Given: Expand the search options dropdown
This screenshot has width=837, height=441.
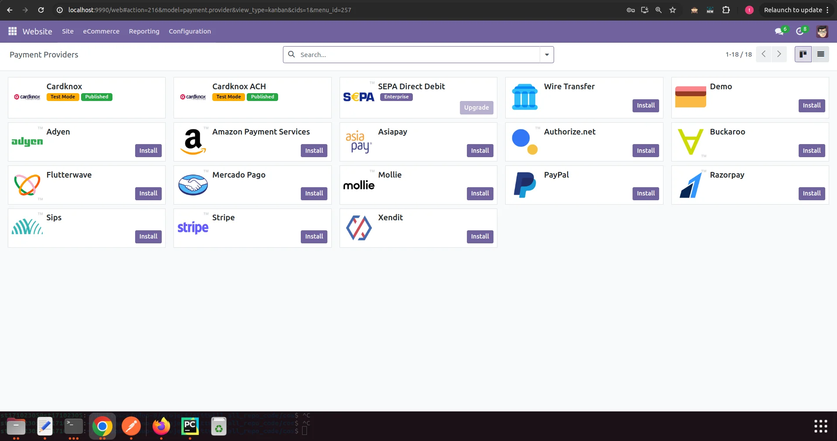Looking at the screenshot, I should pos(547,55).
